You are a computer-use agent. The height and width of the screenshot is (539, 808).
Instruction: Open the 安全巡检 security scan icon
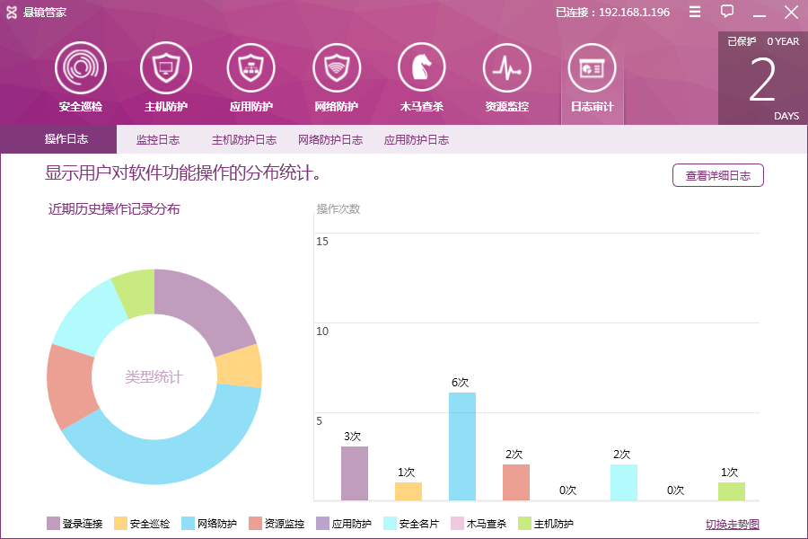tap(81, 67)
